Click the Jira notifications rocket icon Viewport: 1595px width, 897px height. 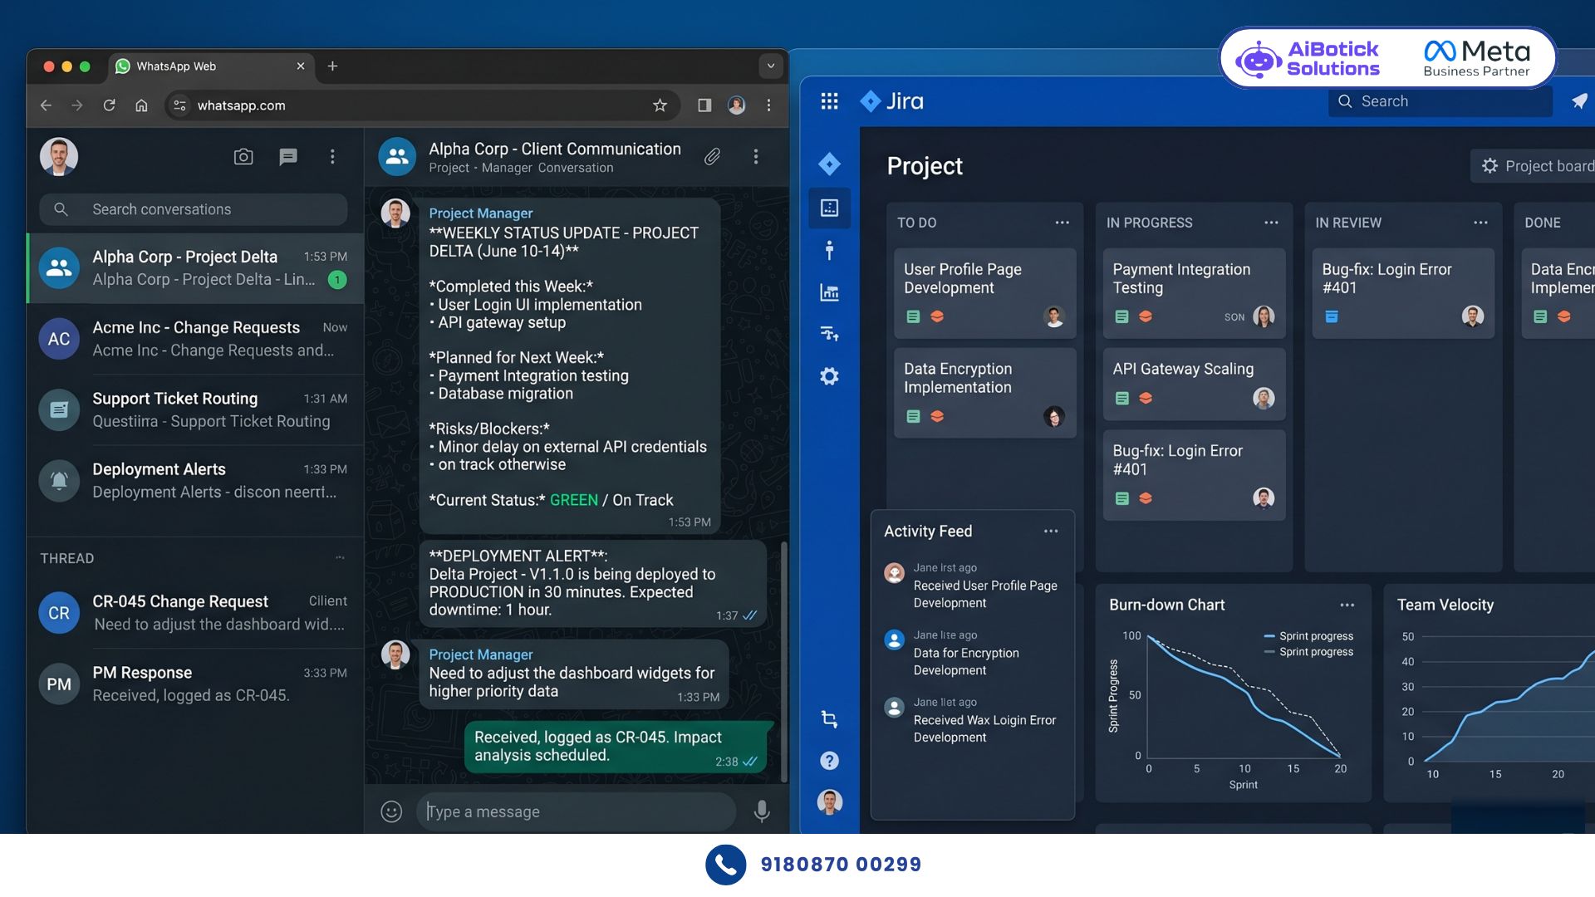click(1579, 101)
